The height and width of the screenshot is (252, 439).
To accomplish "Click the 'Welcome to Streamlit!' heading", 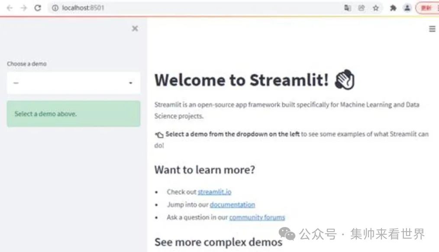I will [x=241, y=80].
